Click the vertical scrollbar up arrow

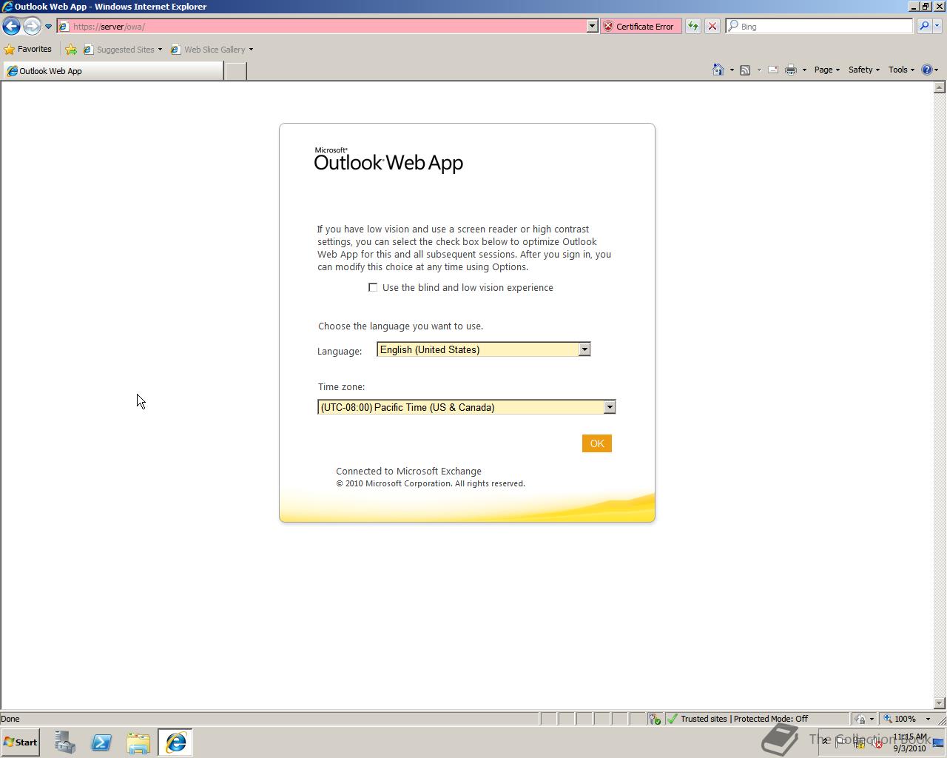pyautogui.click(x=940, y=87)
